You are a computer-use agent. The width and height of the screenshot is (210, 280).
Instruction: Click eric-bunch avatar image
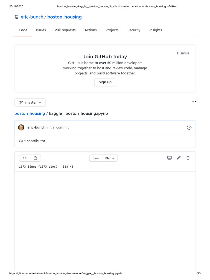point(21,127)
